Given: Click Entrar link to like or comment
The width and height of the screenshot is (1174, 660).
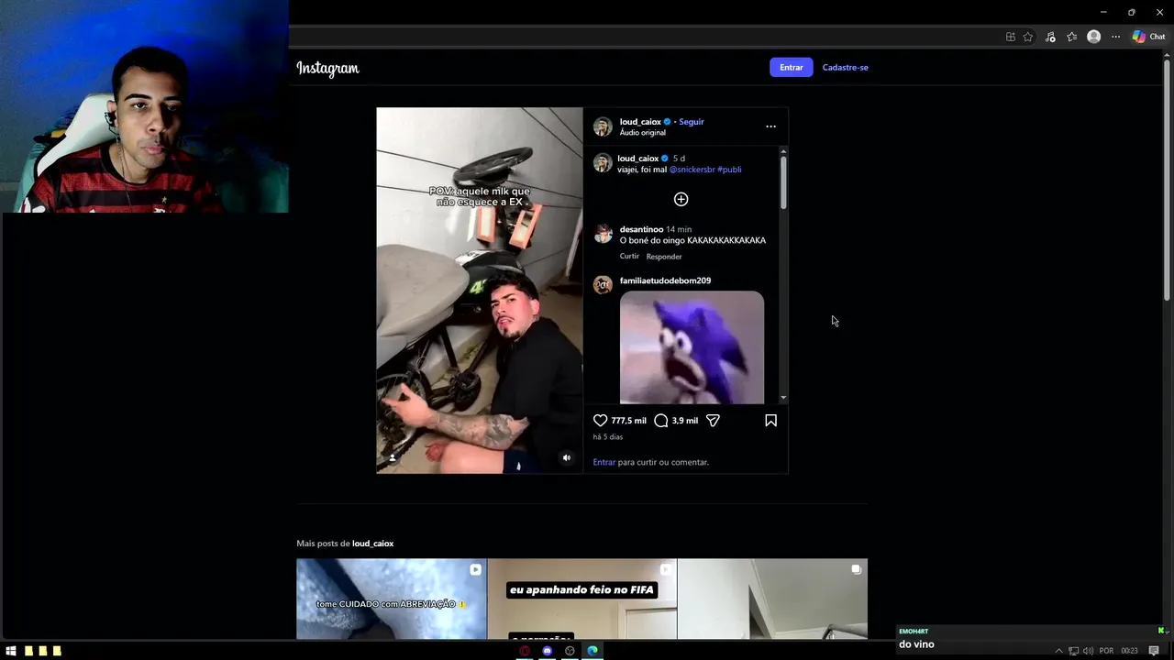Looking at the screenshot, I should (604, 462).
